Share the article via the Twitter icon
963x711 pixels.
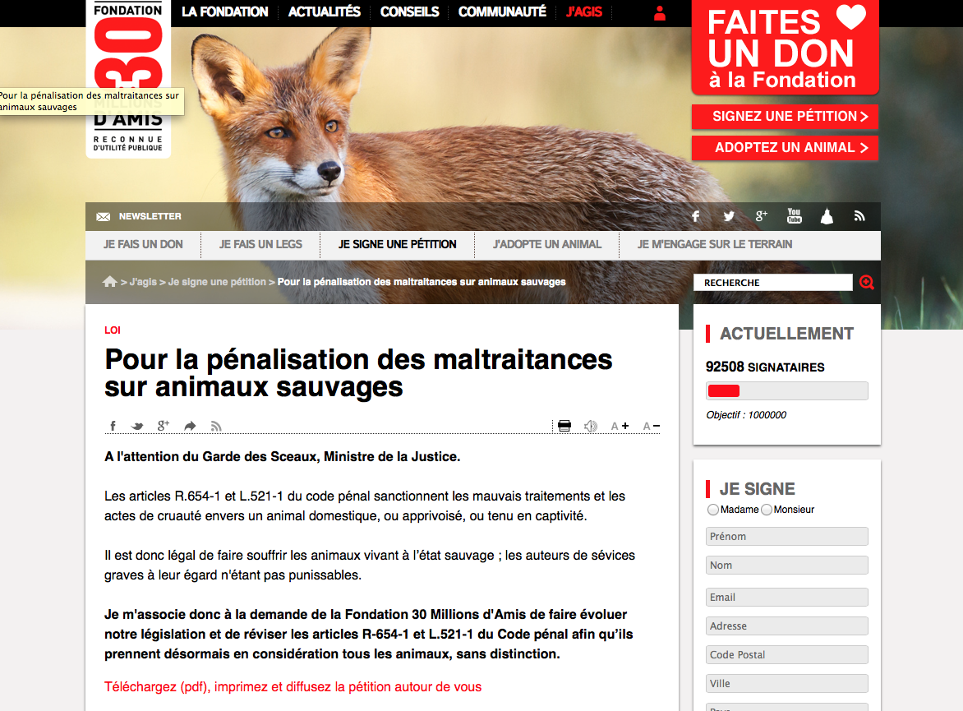(137, 426)
